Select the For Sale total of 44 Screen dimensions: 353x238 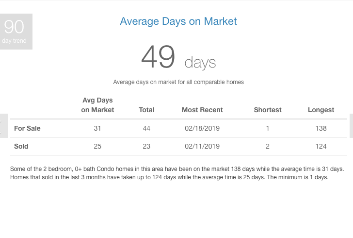(x=146, y=128)
